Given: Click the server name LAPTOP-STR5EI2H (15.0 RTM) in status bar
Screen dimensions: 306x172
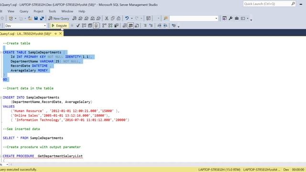Looking at the screenshot, I should tap(219, 170).
